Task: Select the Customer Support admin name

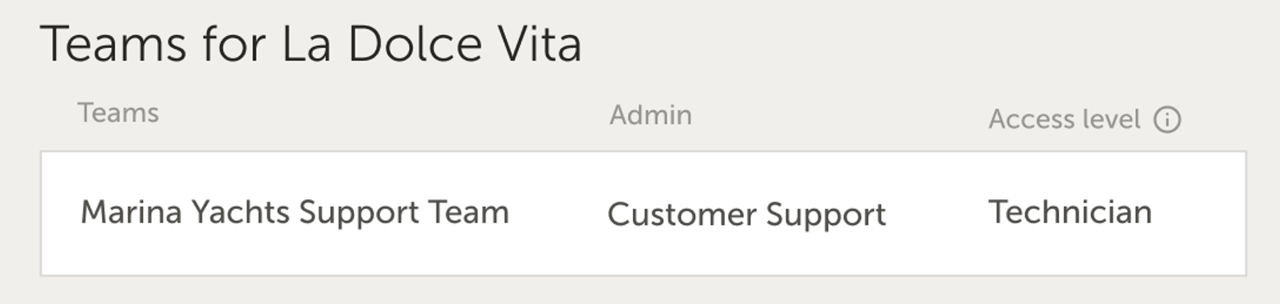Action: point(746,214)
